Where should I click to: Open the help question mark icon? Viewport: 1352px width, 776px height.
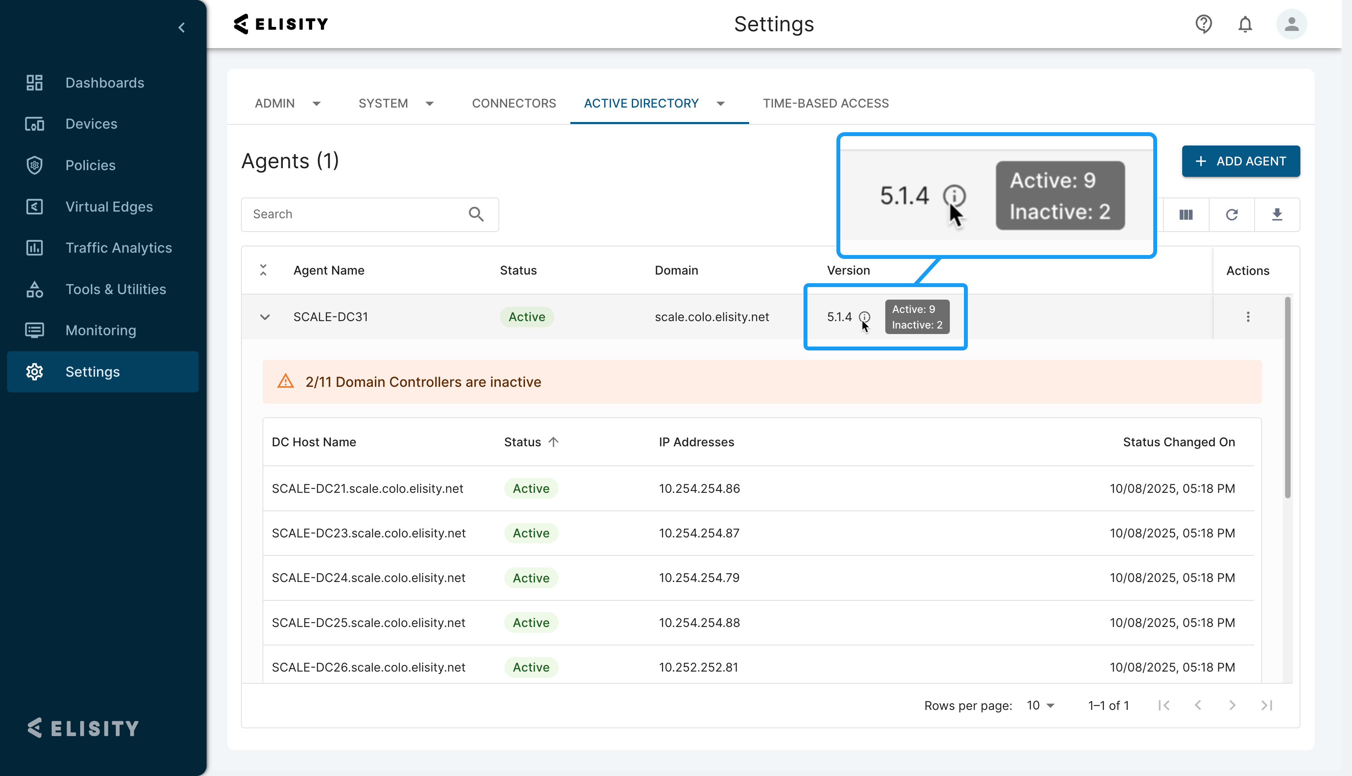[x=1203, y=24]
